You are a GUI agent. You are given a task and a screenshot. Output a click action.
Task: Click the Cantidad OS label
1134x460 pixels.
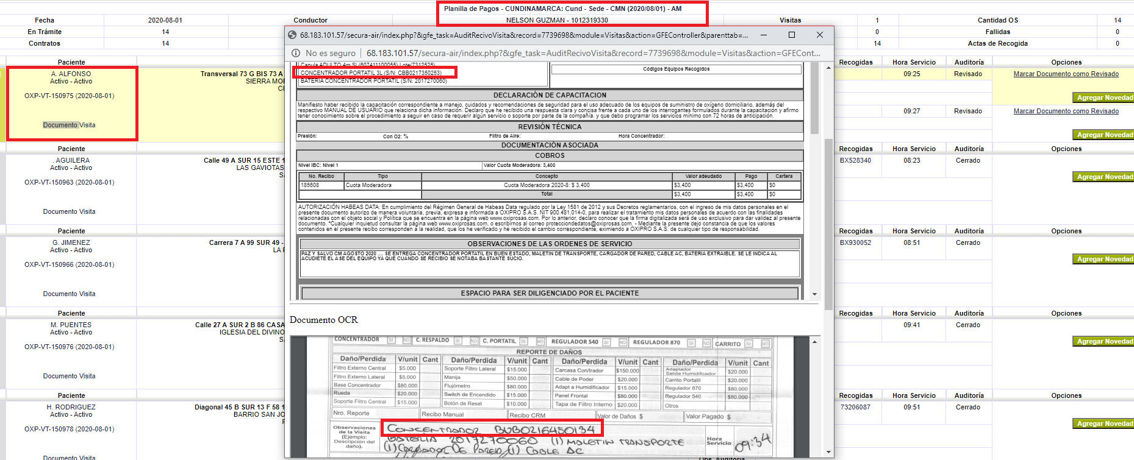997,20
